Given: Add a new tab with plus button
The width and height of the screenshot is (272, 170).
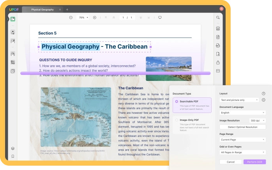Looking at the screenshot, I should tap(67, 9).
